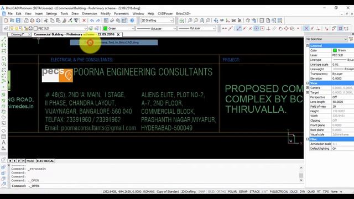Click the green Color swatch in Properties panel
The height and width of the screenshot is (199, 354).
(x=335, y=50)
